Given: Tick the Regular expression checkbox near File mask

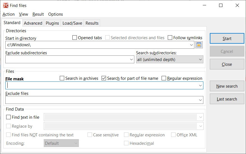Looking at the screenshot, I should [164, 78].
